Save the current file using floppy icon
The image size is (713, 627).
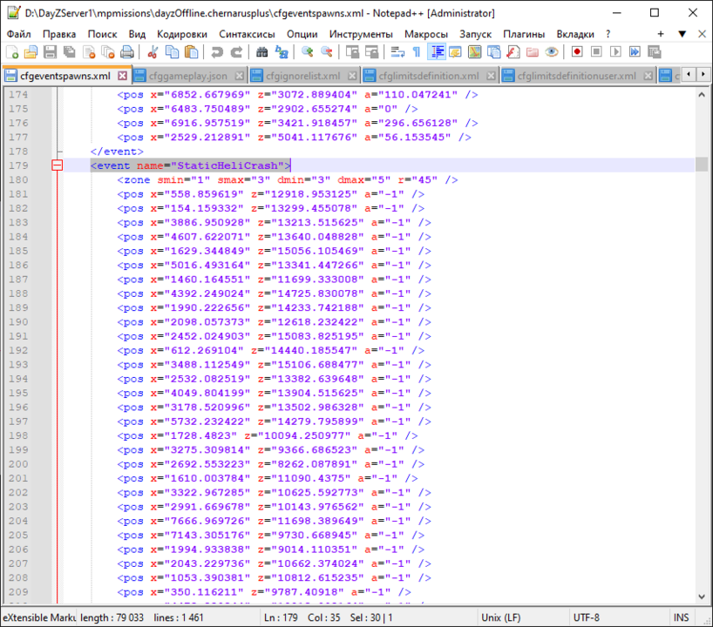click(50, 52)
